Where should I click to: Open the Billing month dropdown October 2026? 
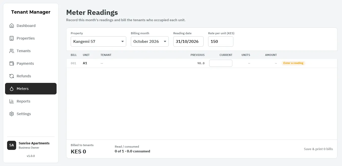(150, 42)
